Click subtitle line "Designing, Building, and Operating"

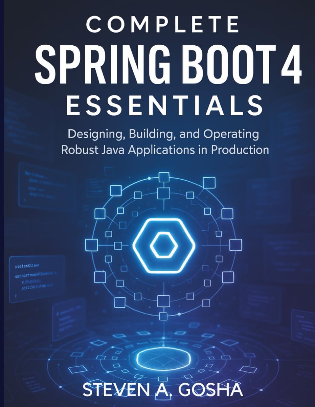[x=164, y=134]
